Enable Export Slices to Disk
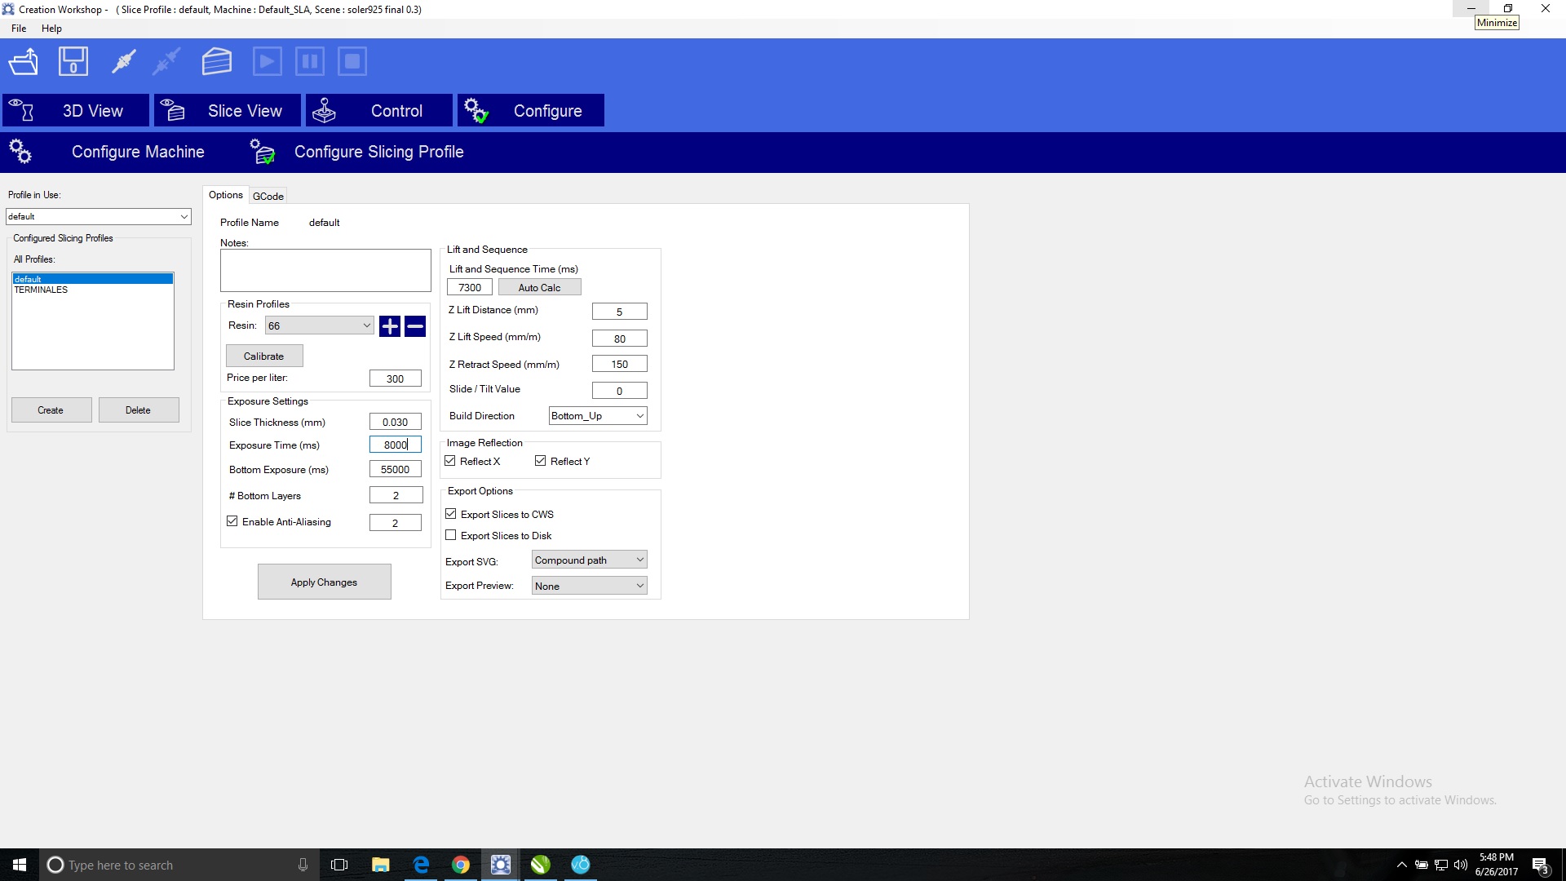 (x=451, y=535)
